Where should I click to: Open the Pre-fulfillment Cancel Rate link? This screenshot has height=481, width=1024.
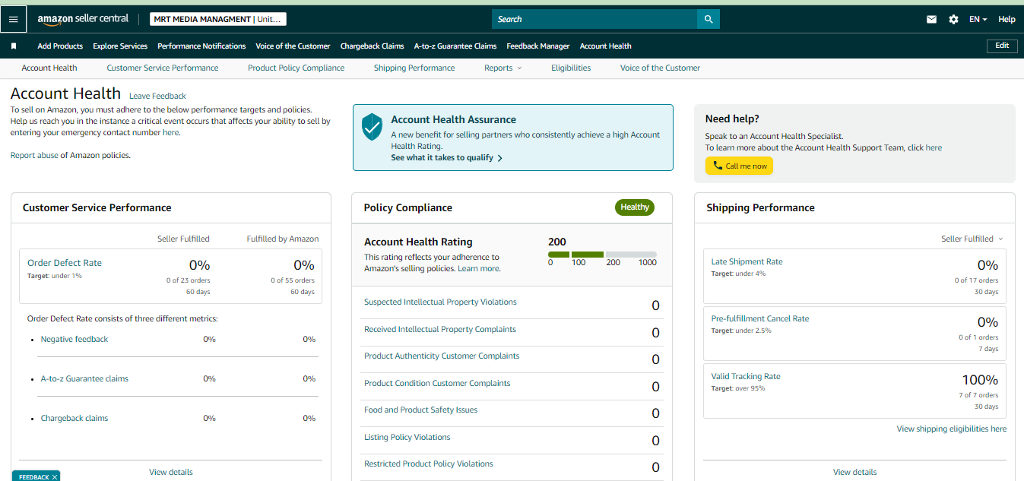pyautogui.click(x=760, y=319)
